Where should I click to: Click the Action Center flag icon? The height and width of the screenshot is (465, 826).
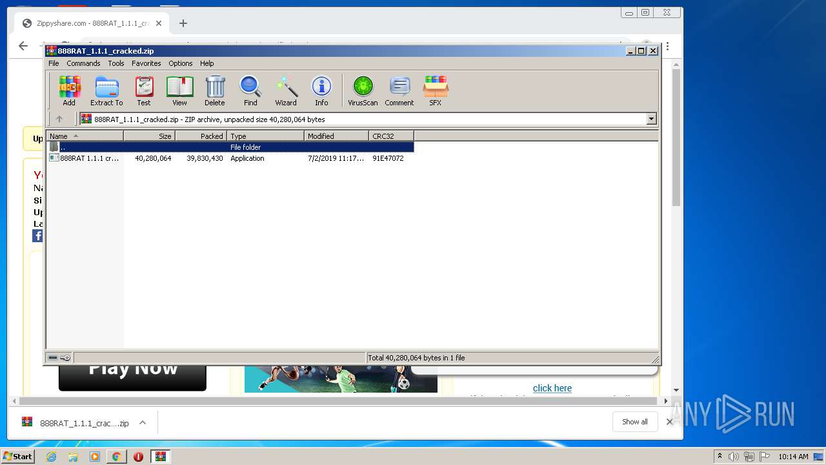[765, 457]
